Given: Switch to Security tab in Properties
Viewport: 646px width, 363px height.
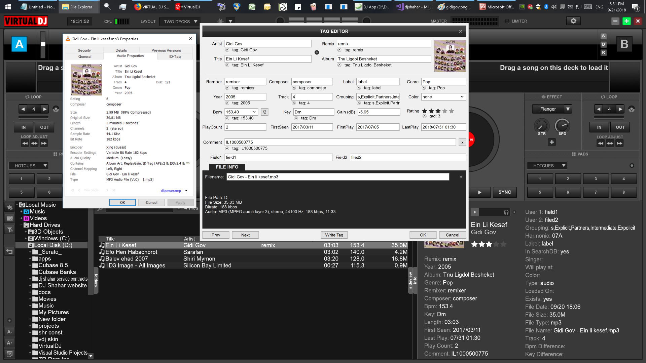Looking at the screenshot, I should (84, 50).
